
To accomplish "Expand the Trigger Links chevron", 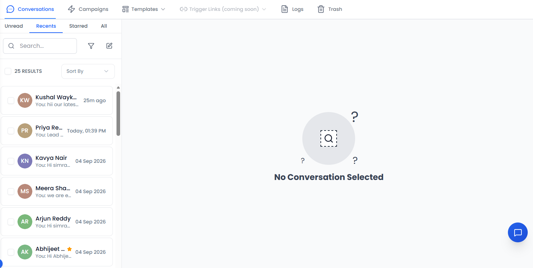I will (264, 9).
